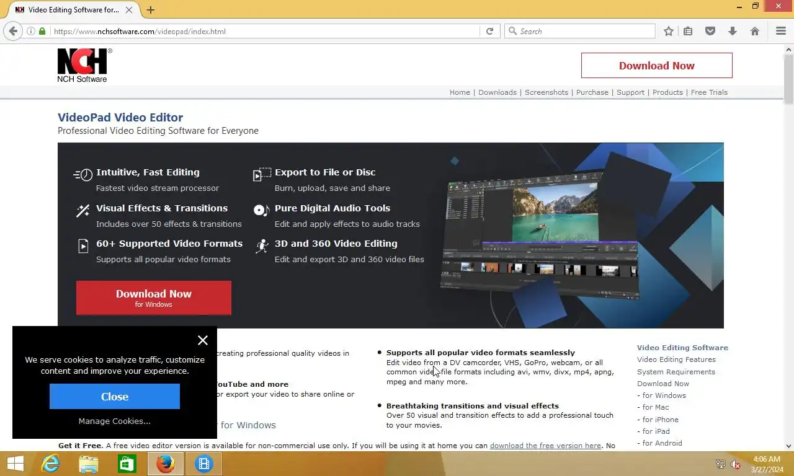This screenshot has width=794, height=476.
Task: Click the NCH Software logo
Action: coord(85,65)
